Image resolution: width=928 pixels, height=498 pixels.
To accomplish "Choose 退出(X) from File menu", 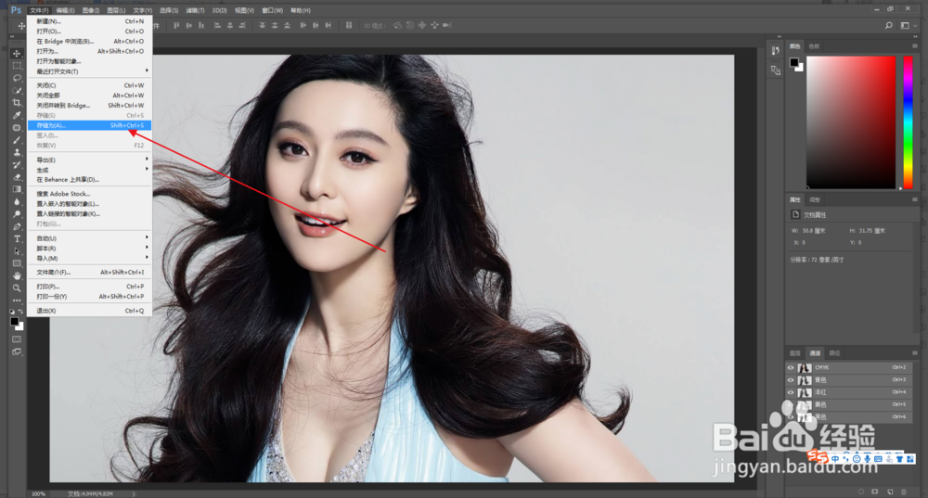I will point(89,311).
